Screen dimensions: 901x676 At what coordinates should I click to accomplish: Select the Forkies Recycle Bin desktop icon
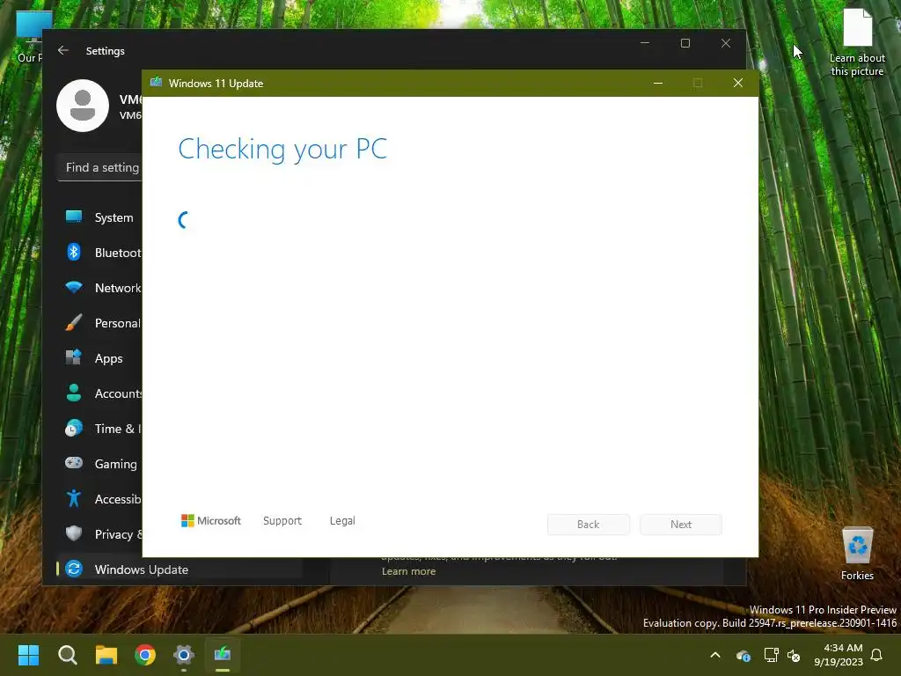coord(857,554)
